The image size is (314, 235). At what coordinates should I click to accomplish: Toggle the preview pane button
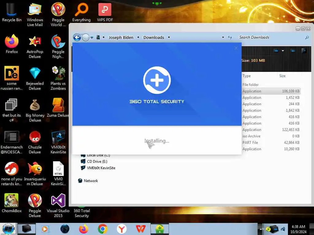click(293, 51)
